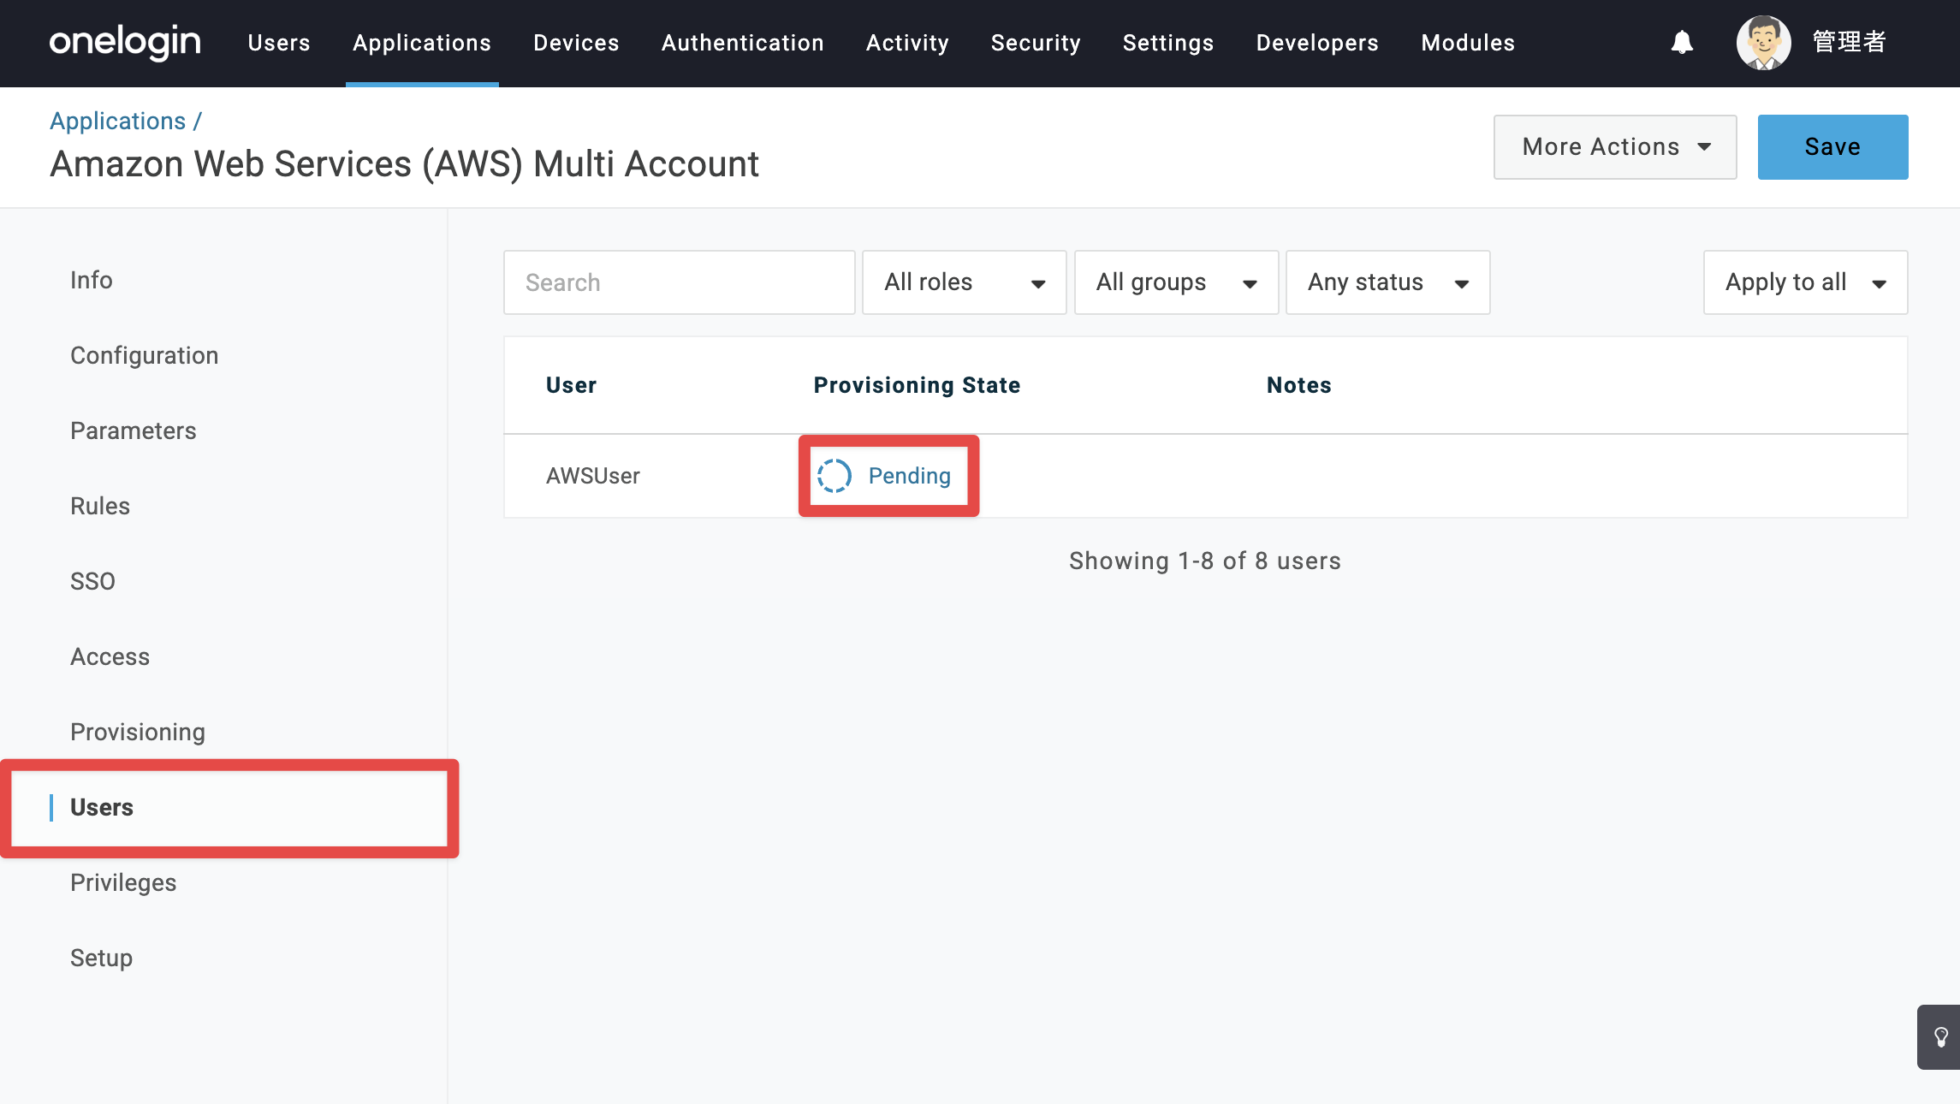Switch to the Provisioning side tab
This screenshot has height=1104, width=1960.
click(138, 732)
